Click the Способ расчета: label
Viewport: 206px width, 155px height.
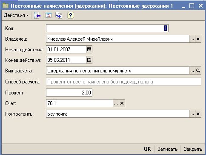[x=23, y=82]
